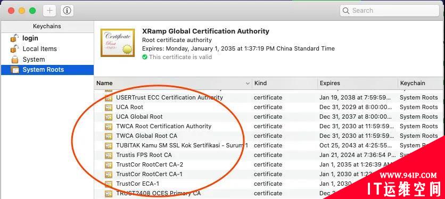Click the TrustCor RootCert CA-1 icon
445x199 pixels.
pos(109,175)
